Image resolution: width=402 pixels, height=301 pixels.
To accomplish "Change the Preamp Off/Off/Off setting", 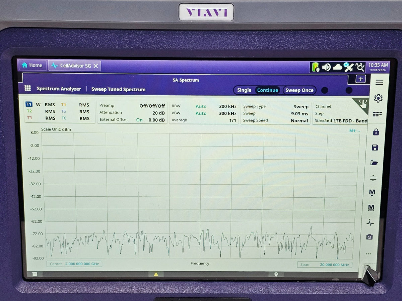I will click(x=152, y=106).
